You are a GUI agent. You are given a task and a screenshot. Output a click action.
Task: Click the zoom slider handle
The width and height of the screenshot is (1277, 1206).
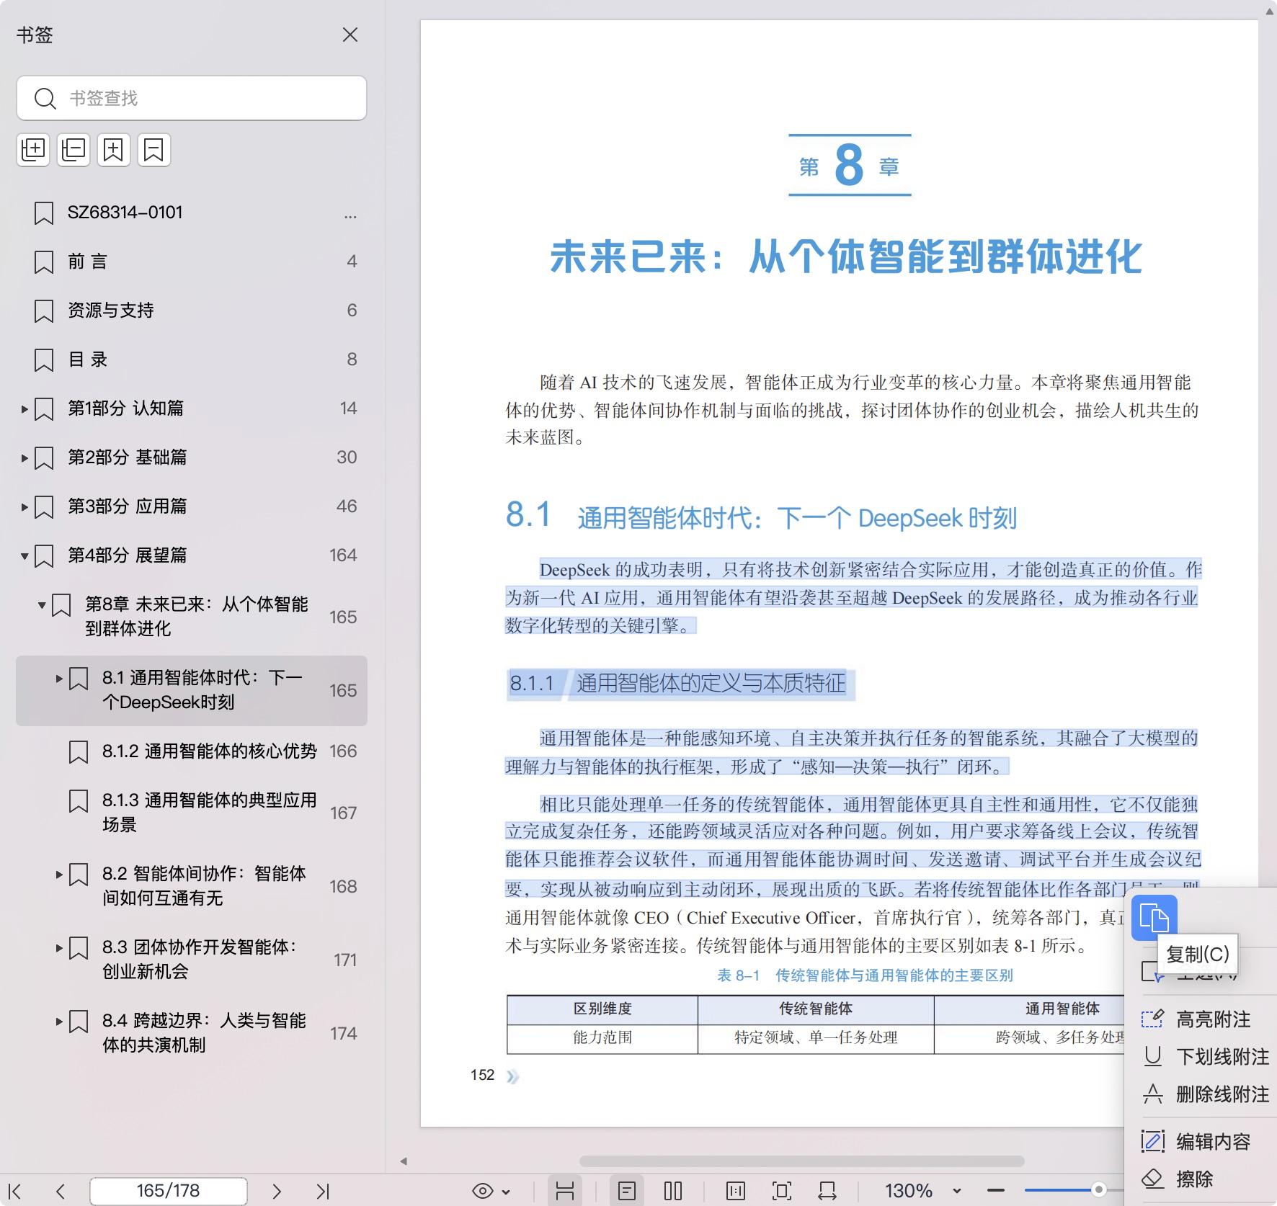pyautogui.click(x=1098, y=1189)
